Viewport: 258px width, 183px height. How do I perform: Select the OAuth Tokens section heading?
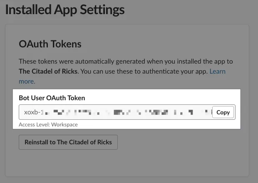pyautogui.click(x=50, y=44)
